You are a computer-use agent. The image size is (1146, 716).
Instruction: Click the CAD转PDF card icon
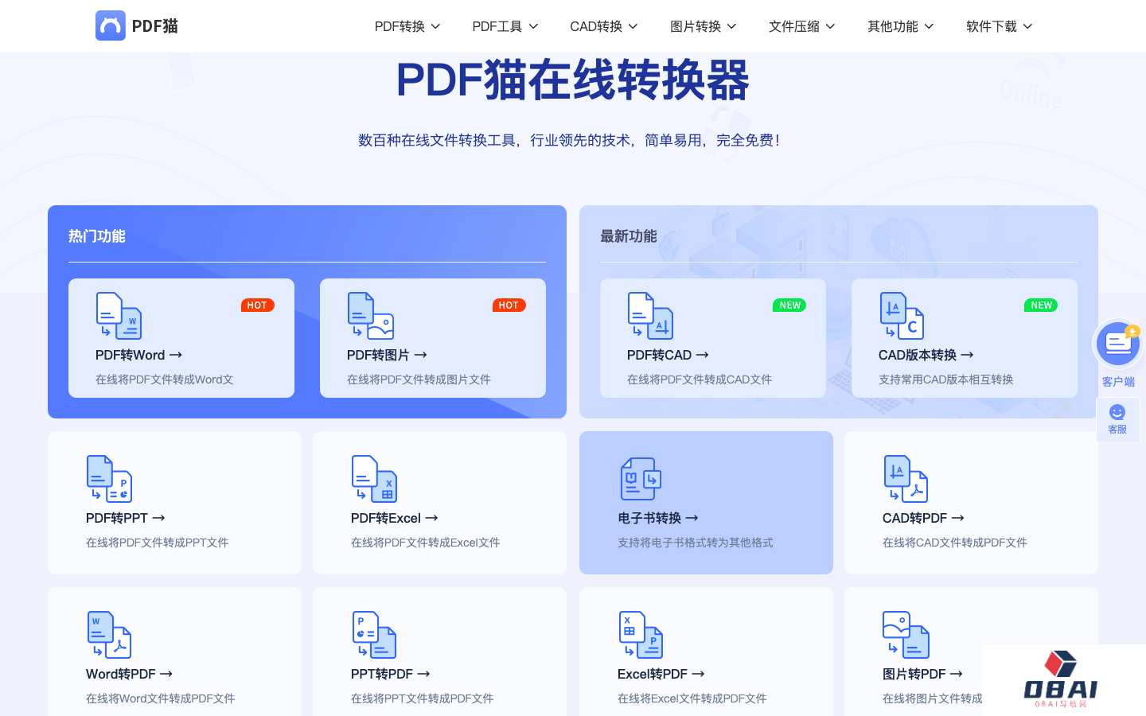click(x=906, y=478)
